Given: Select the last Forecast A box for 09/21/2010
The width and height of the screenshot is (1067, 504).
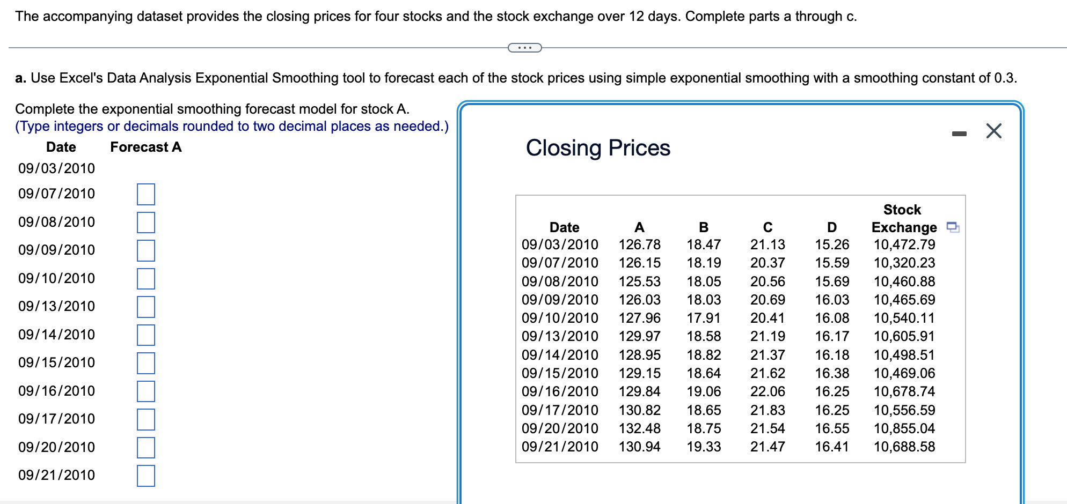Looking at the screenshot, I should 145,476.
